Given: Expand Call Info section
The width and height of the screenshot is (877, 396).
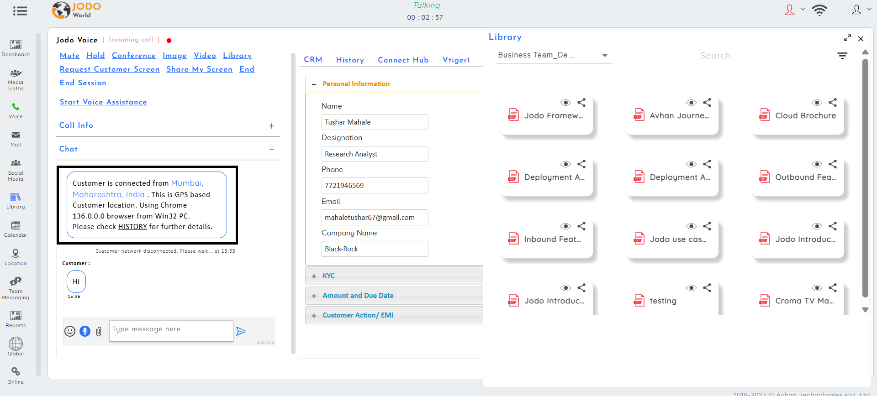Looking at the screenshot, I should pos(271,126).
